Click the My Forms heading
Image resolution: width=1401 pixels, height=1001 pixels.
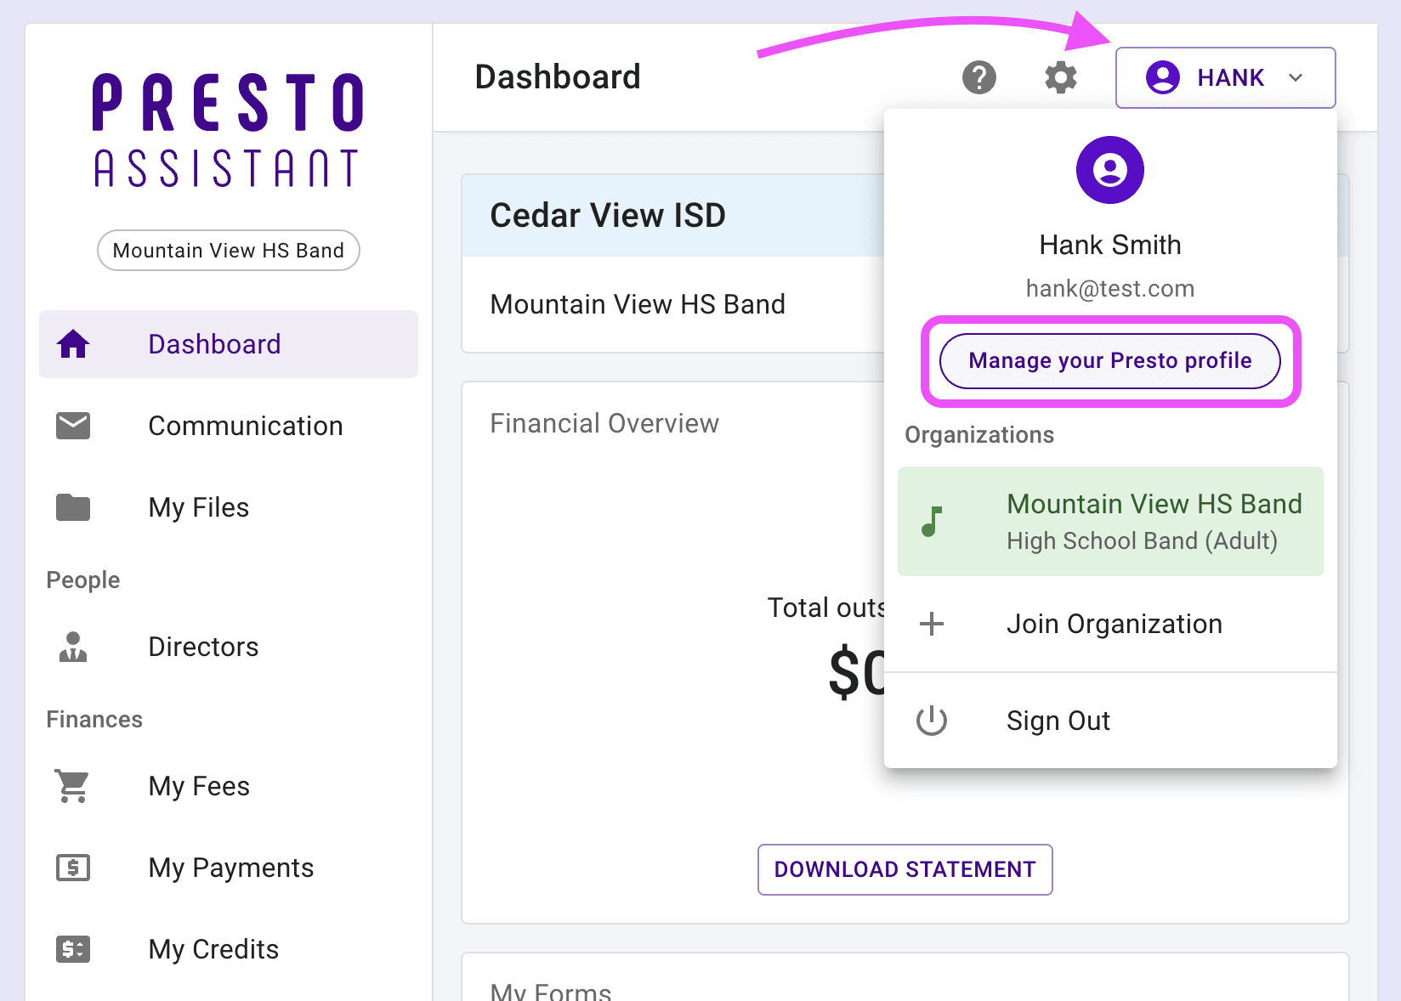tap(551, 991)
